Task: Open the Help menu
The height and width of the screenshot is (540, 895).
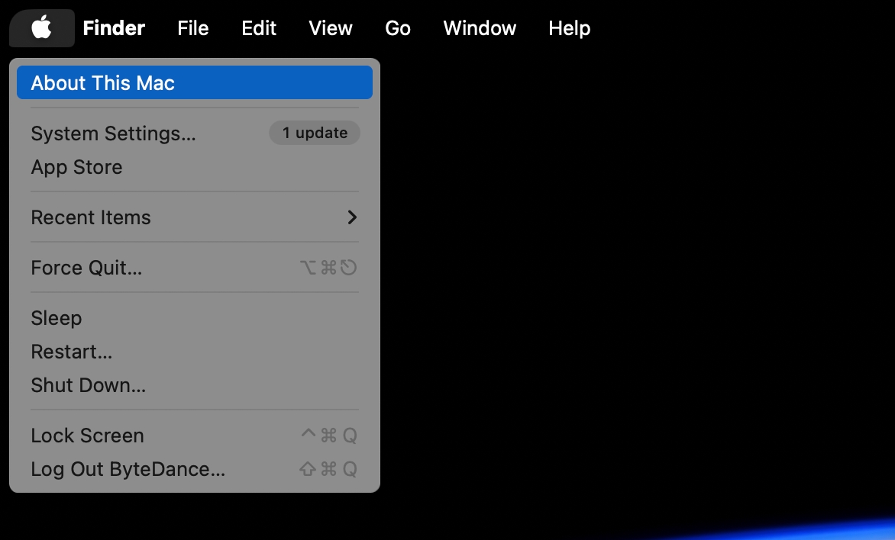Action: (569, 28)
